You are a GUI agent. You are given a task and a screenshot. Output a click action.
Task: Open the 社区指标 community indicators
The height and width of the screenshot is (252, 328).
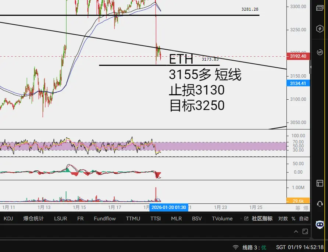click(262, 219)
